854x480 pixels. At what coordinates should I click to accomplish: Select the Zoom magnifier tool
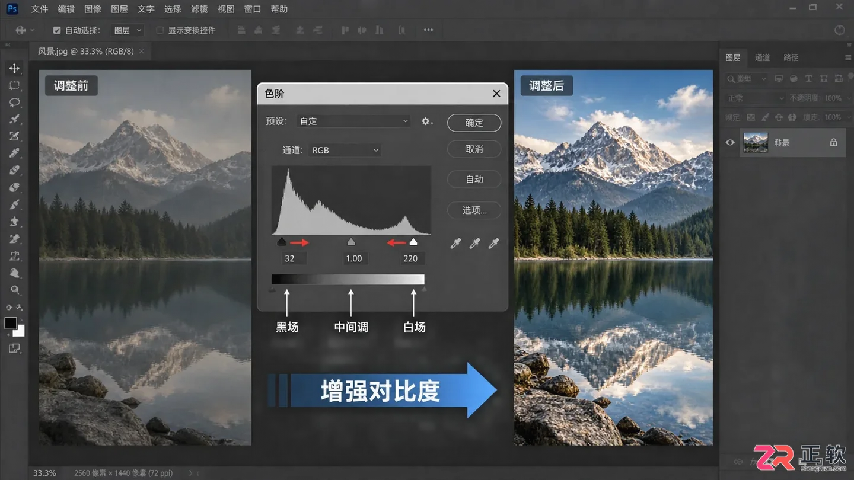(x=15, y=290)
